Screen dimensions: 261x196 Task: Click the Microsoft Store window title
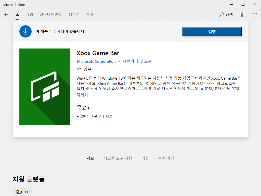(14, 5)
